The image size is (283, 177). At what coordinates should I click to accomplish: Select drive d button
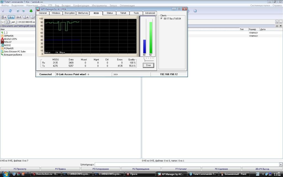pos(19,17)
